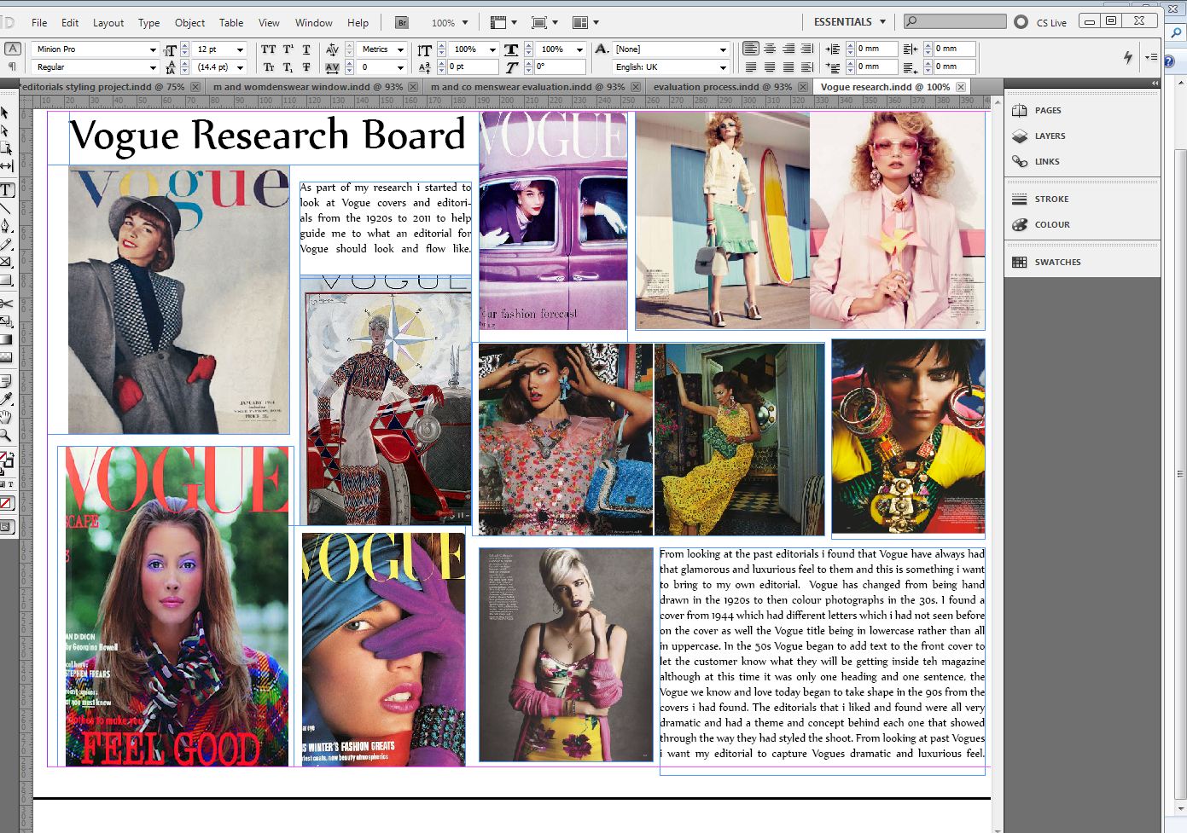Open the Window menu
This screenshot has width=1187, height=833.
314,23
